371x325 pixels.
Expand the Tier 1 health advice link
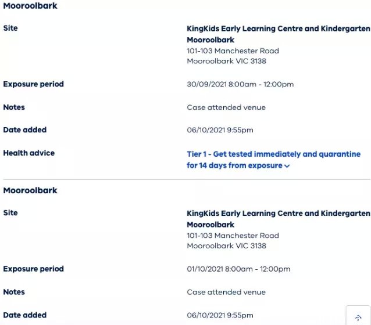[x=273, y=160]
